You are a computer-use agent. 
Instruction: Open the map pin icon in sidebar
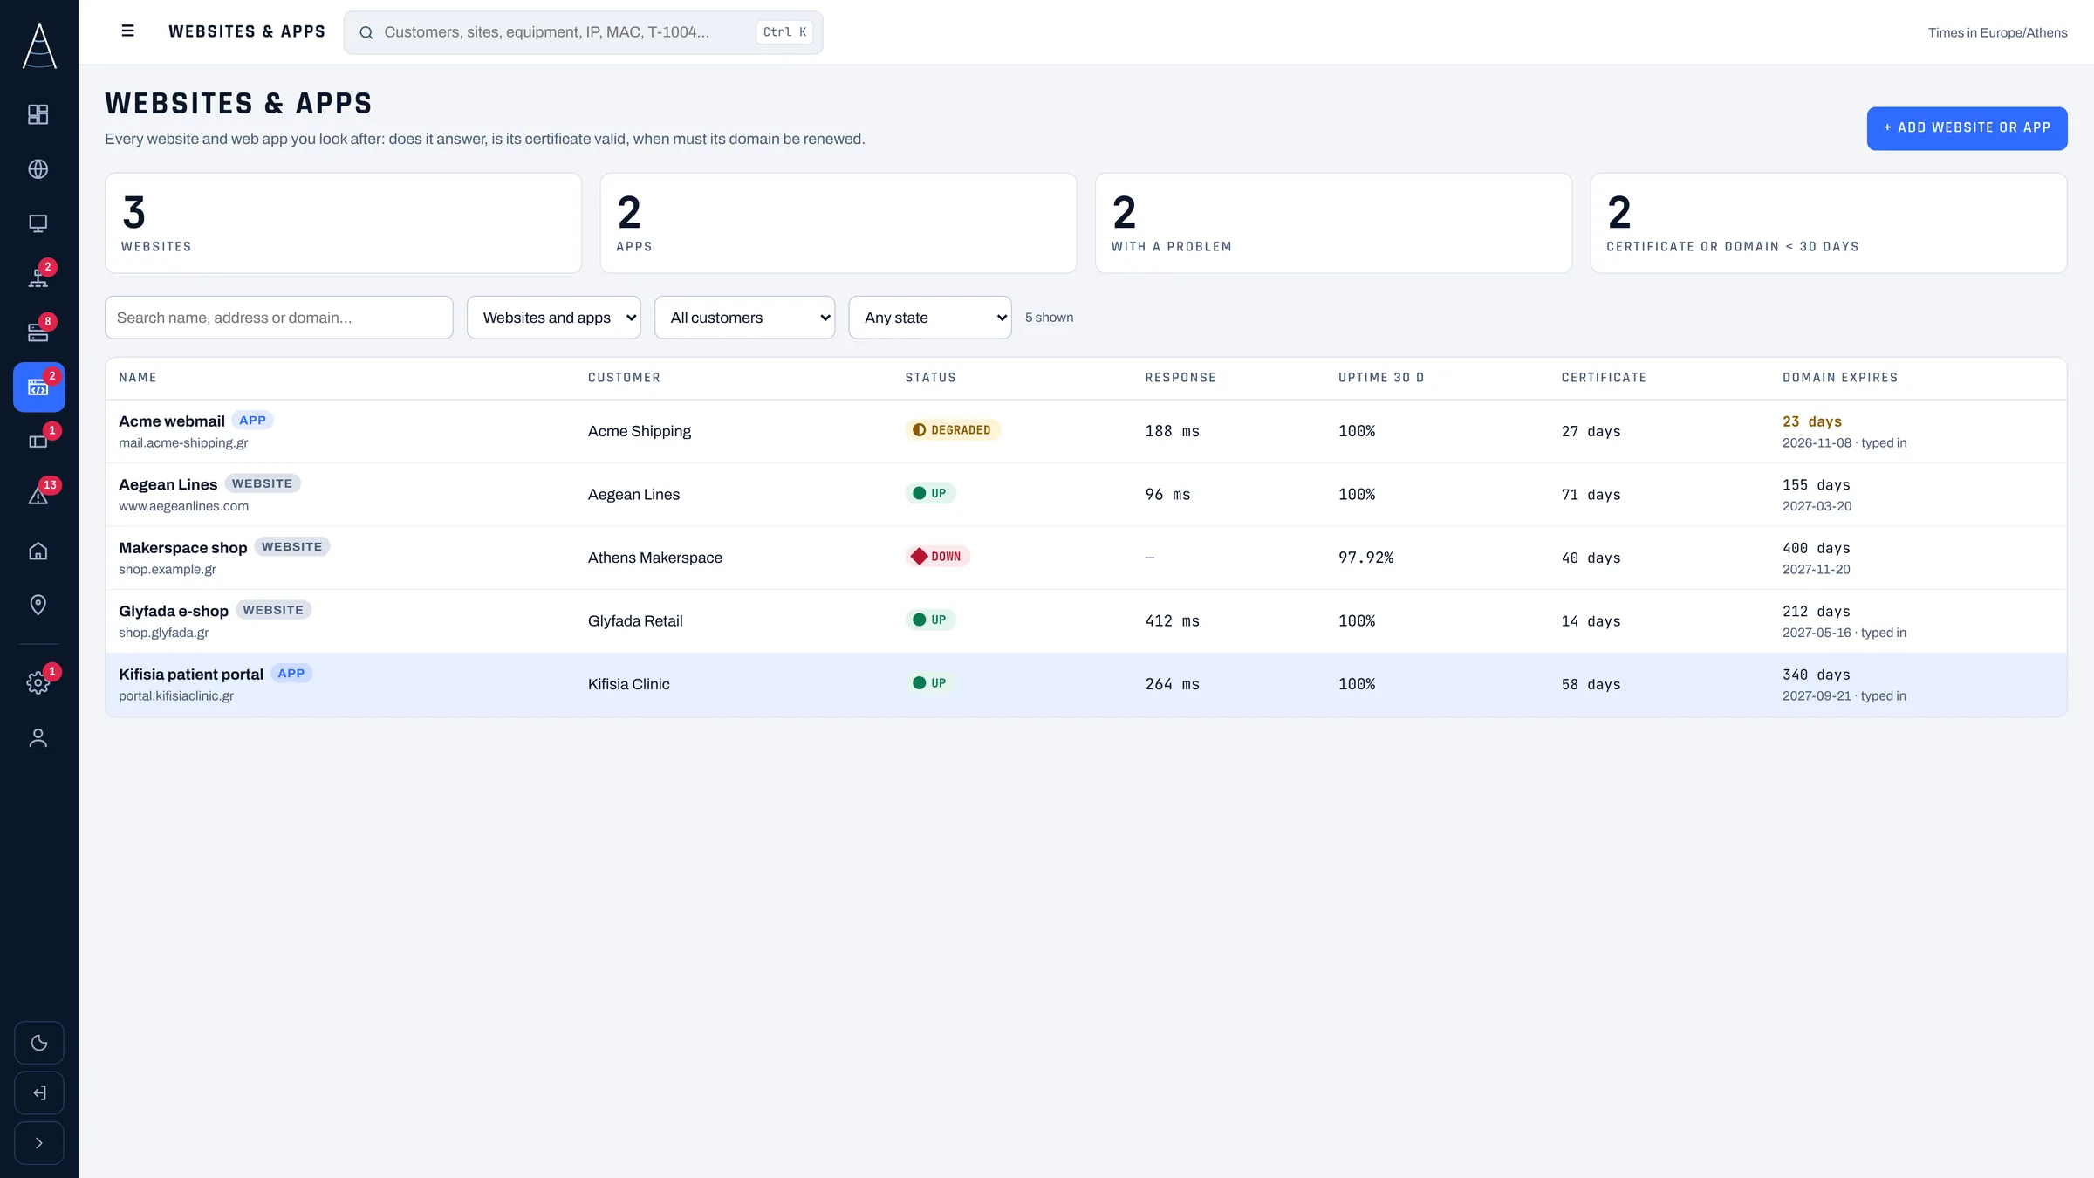(38, 605)
